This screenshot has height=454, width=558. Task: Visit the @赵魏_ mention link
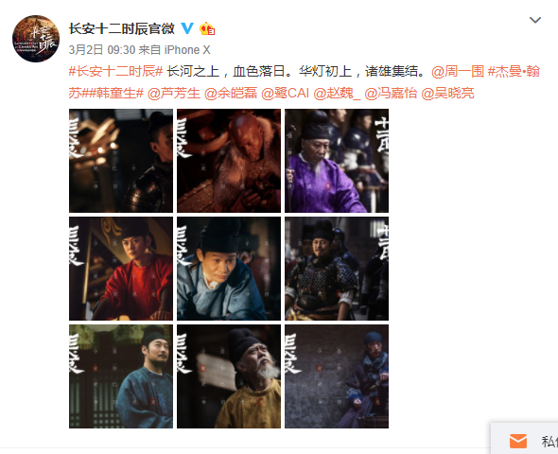pos(337,94)
